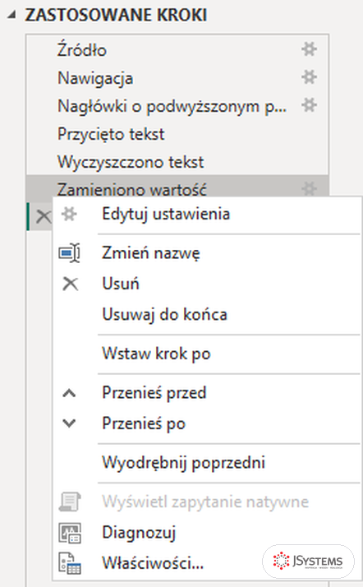Open gear for Nagłówki o podwyższonym step
363x587 pixels.
pyautogui.click(x=309, y=105)
